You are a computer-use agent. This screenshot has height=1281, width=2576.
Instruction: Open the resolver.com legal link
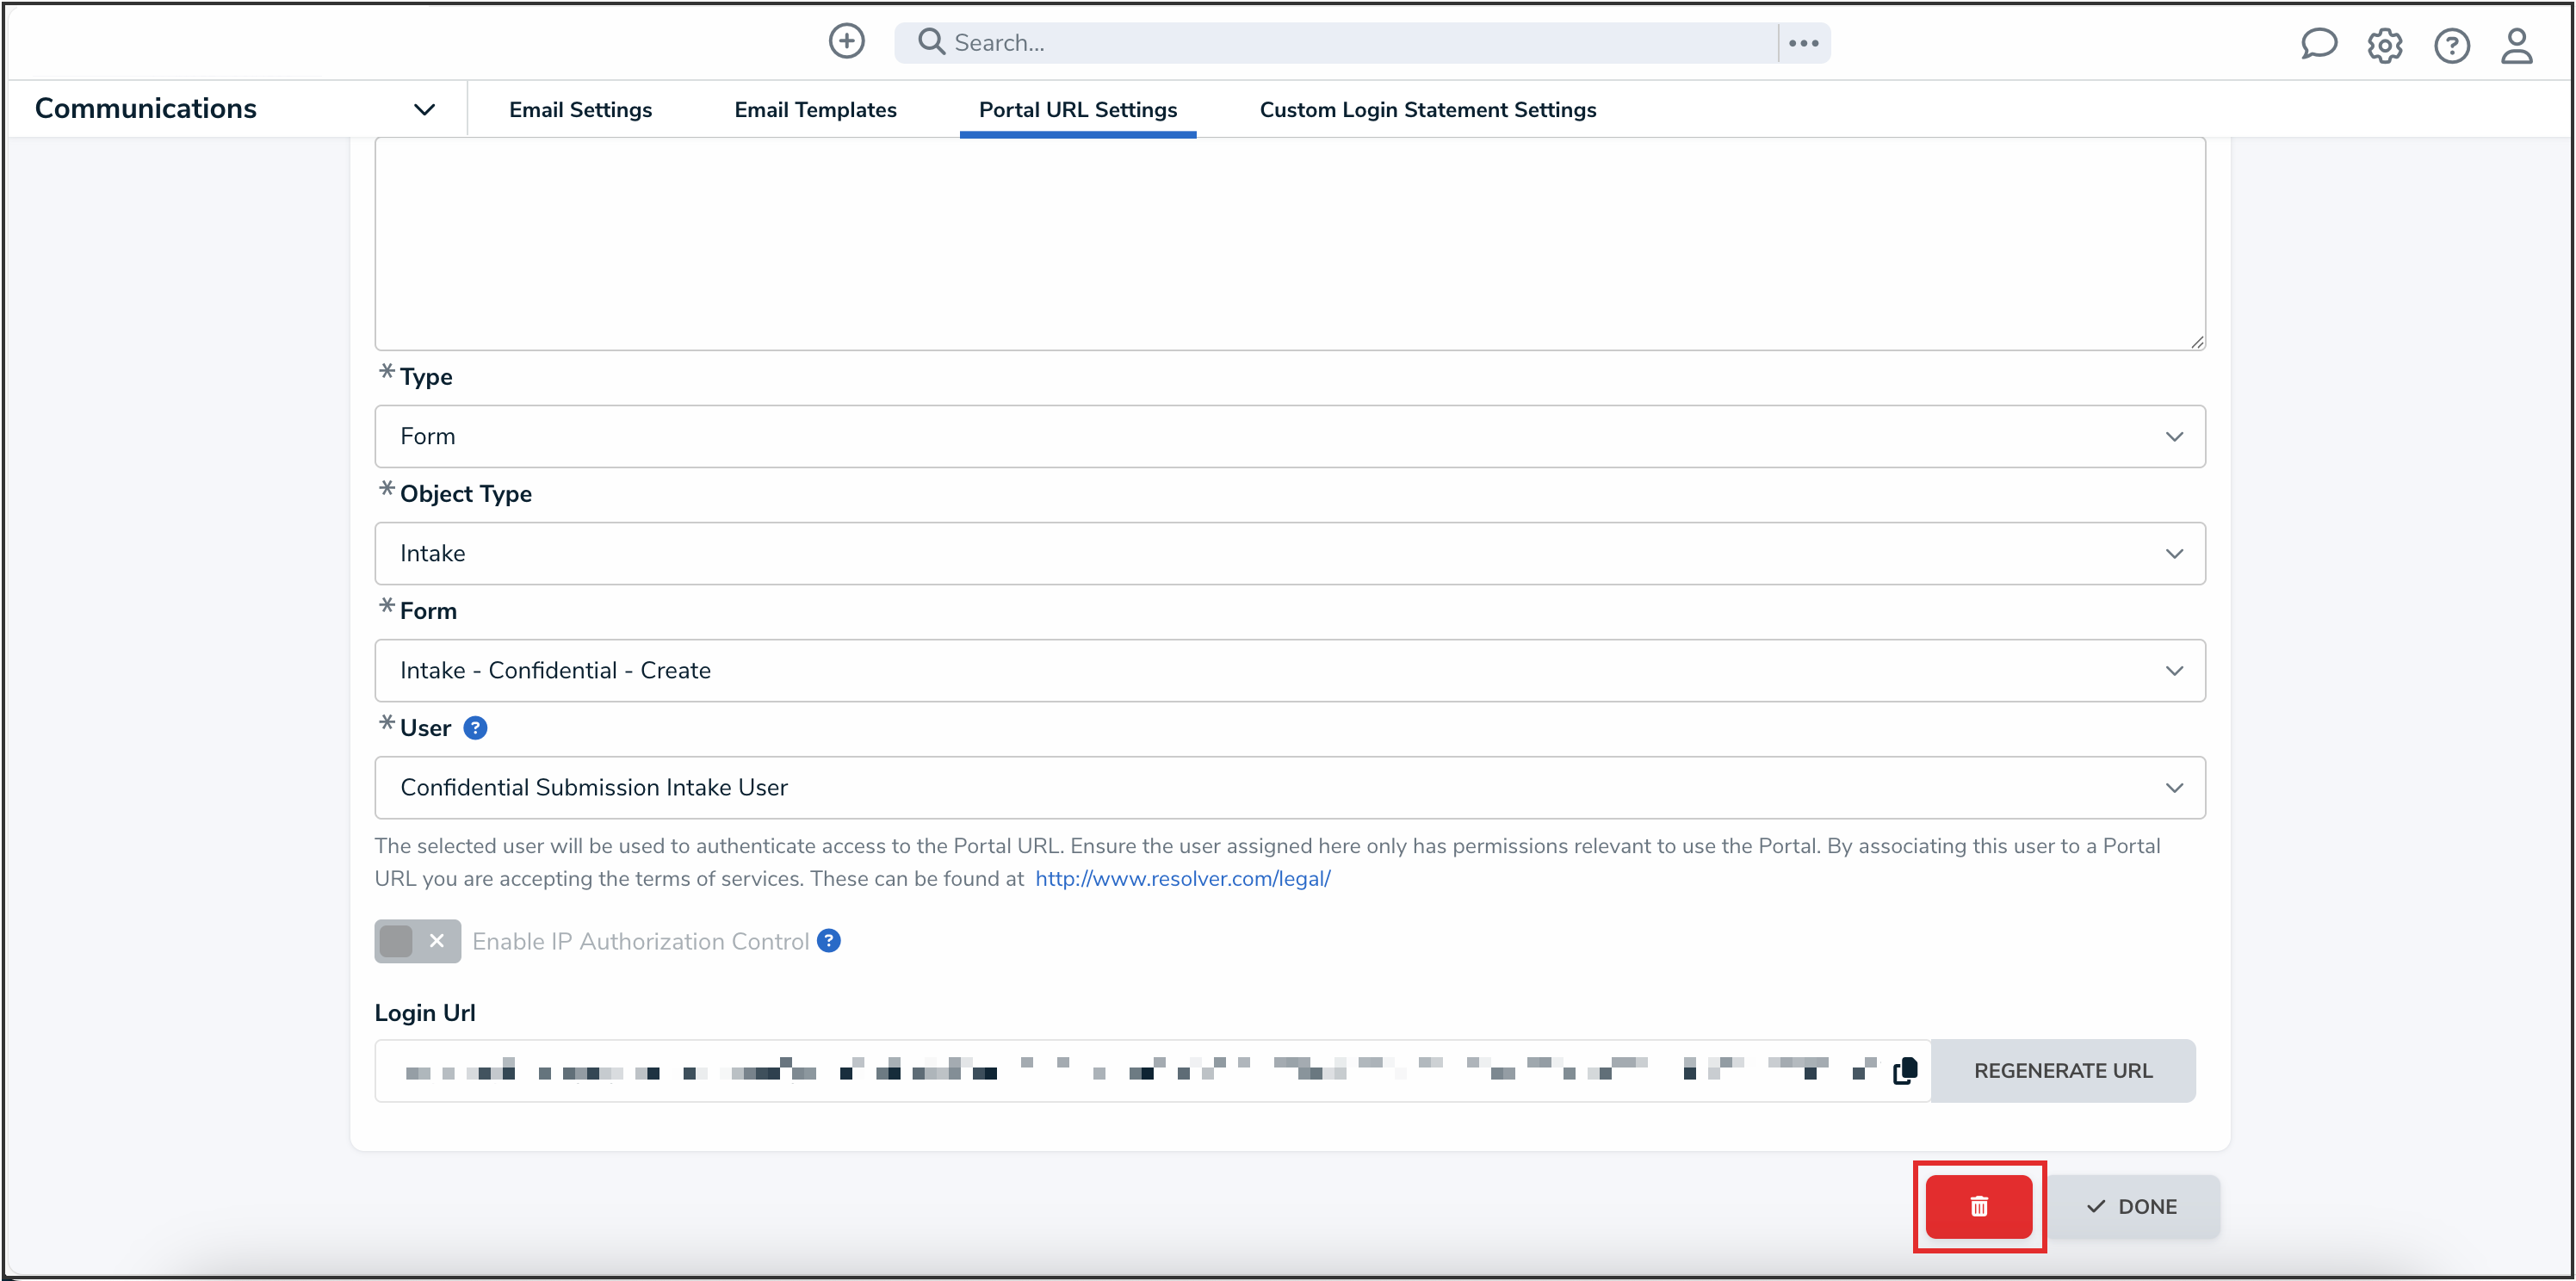pyautogui.click(x=1182, y=878)
